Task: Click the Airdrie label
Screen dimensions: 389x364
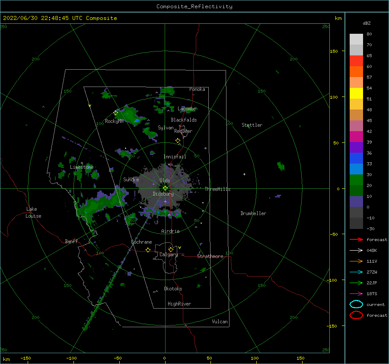Action: pyautogui.click(x=170, y=231)
